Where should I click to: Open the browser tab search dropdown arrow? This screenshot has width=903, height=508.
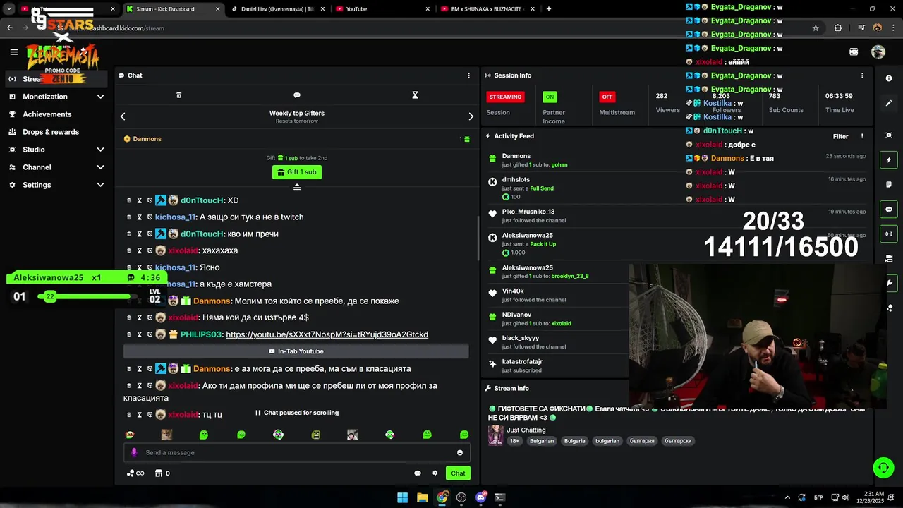coord(9,9)
